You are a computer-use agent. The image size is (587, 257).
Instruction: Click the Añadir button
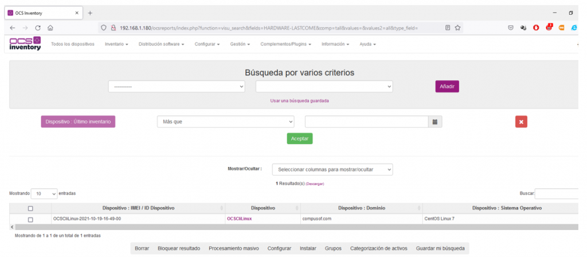pos(447,86)
